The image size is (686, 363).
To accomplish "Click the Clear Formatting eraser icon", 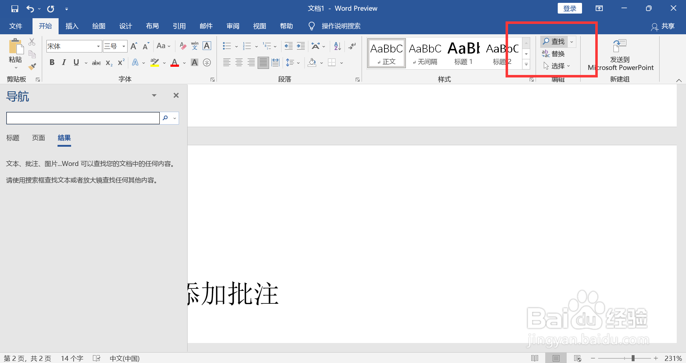I will pyautogui.click(x=183, y=46).
